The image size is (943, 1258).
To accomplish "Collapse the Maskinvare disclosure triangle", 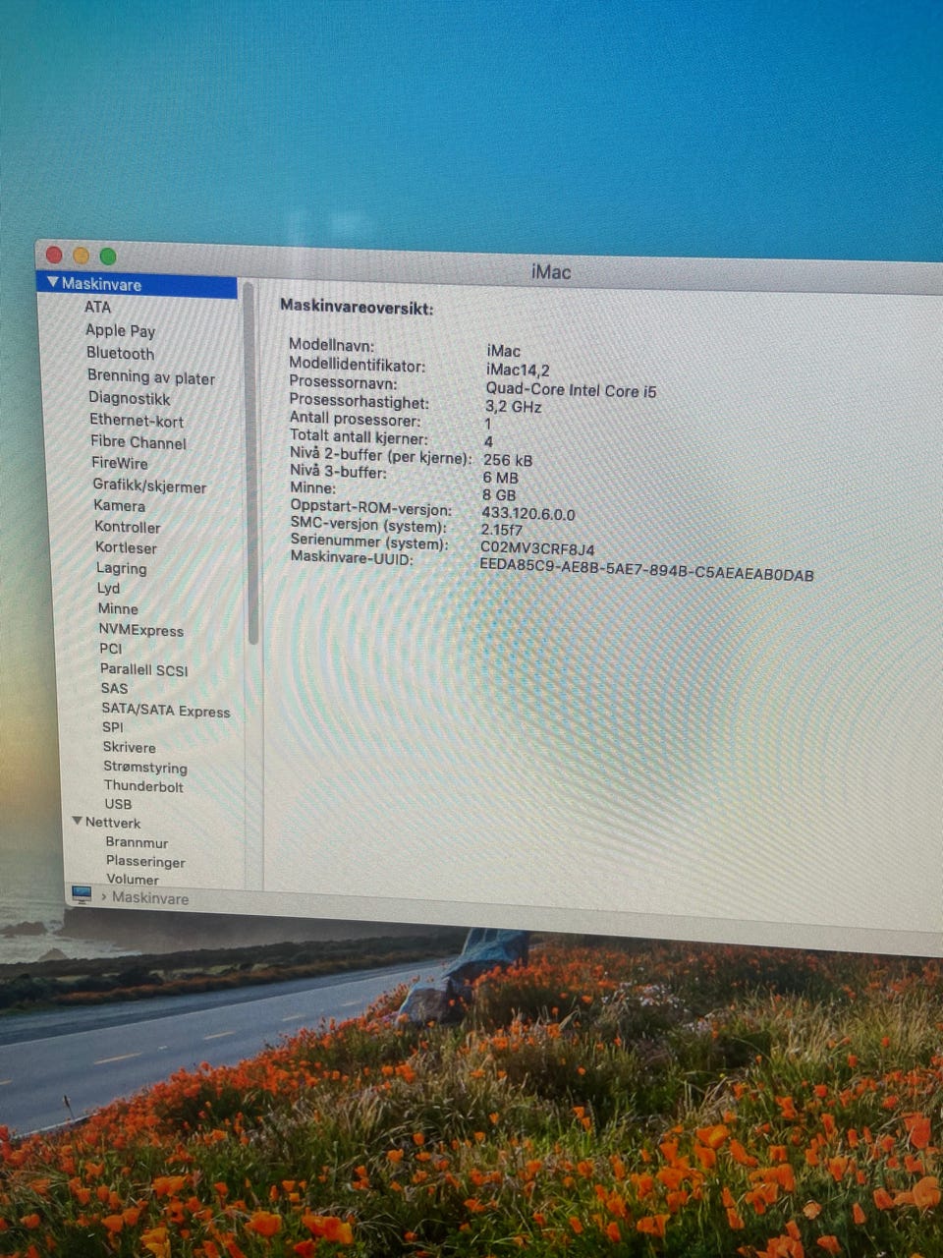I will click(52, 282).
